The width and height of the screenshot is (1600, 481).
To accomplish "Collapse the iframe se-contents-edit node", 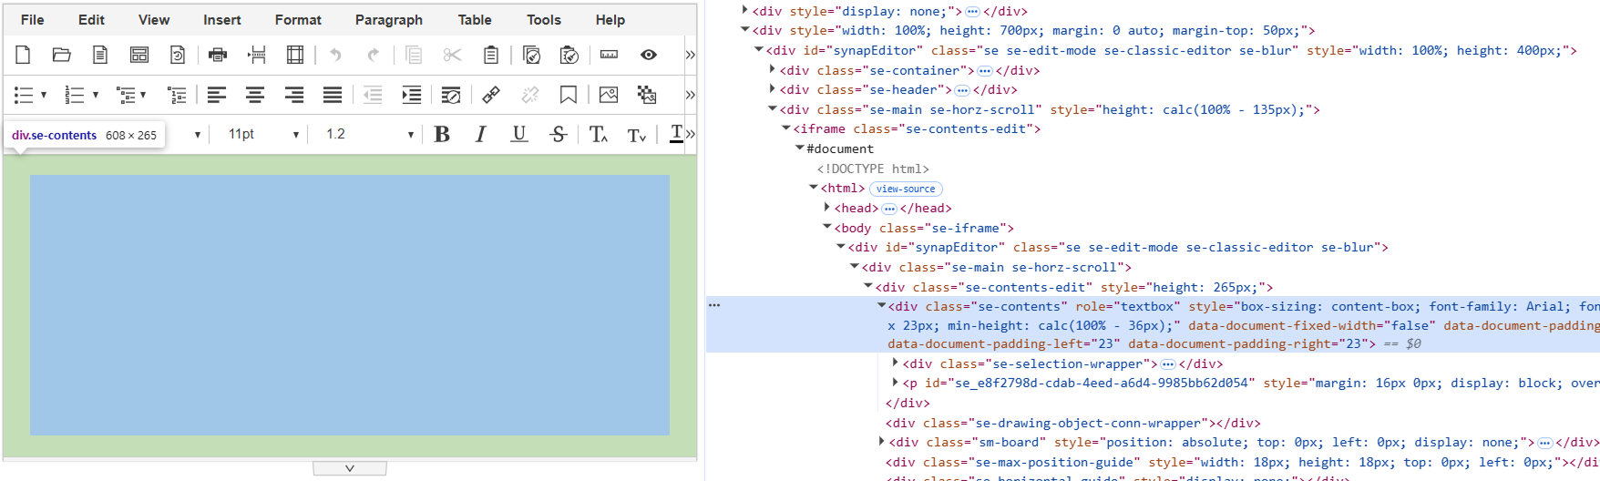I will tap(786, 128).
